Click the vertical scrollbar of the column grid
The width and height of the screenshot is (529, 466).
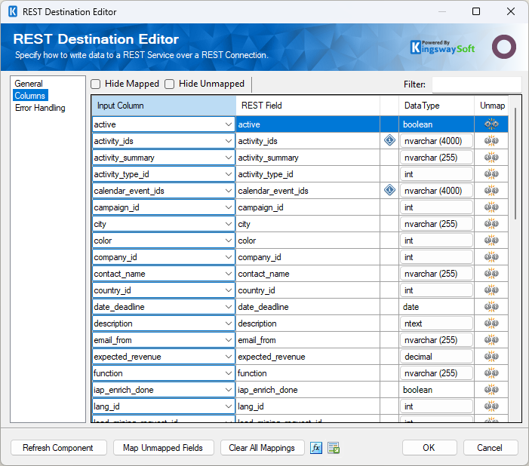click(x=515, y=164)
